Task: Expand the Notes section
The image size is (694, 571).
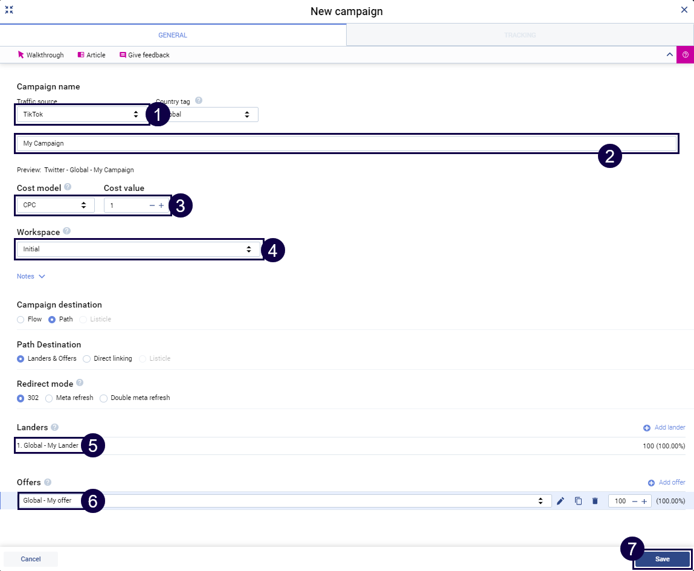Action: pos(31,276)
